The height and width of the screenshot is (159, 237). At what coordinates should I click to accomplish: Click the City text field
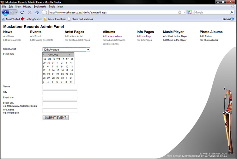[60, 93]
